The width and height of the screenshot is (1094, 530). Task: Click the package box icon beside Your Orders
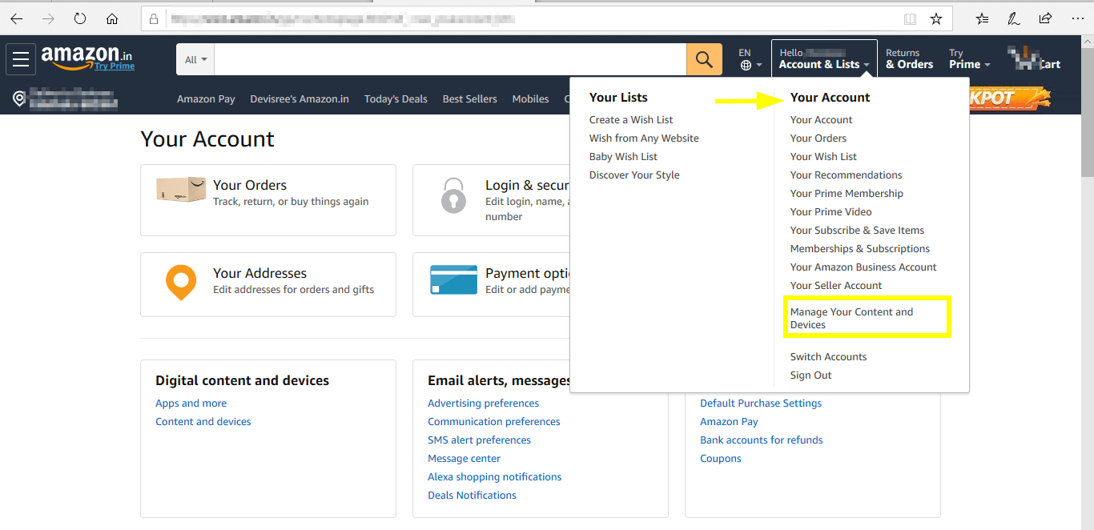tap(181, 191)
